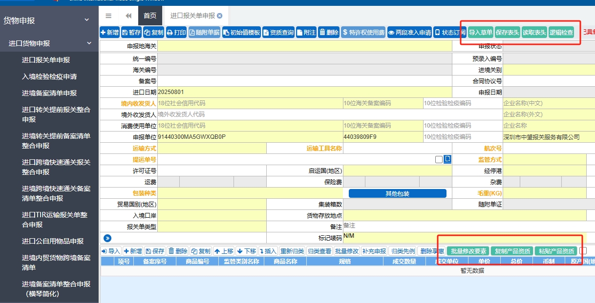
Task: Collapse the 货物申报 sidebar section
Action: tap(87, 20)
